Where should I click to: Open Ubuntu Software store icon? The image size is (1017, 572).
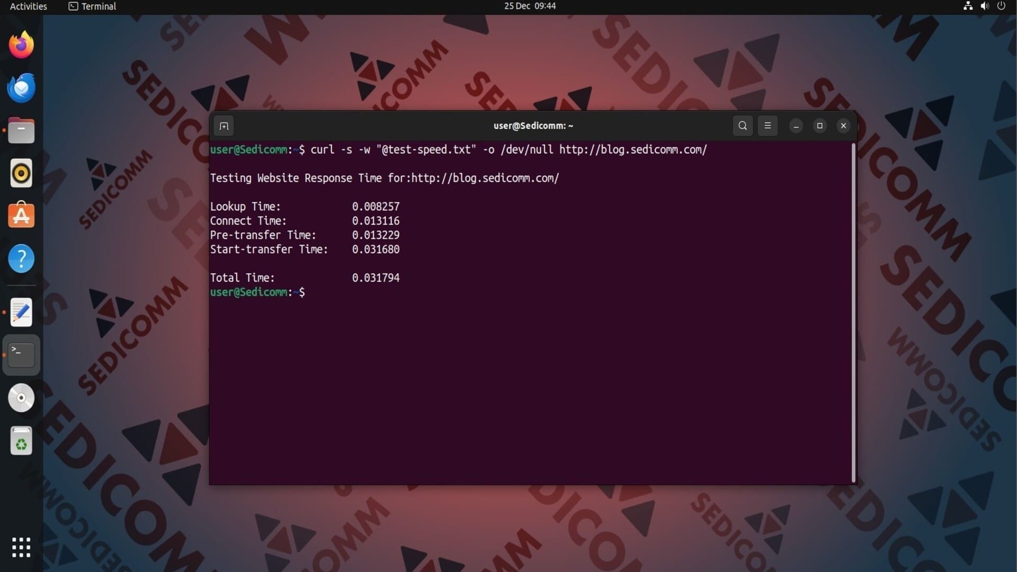21,216
